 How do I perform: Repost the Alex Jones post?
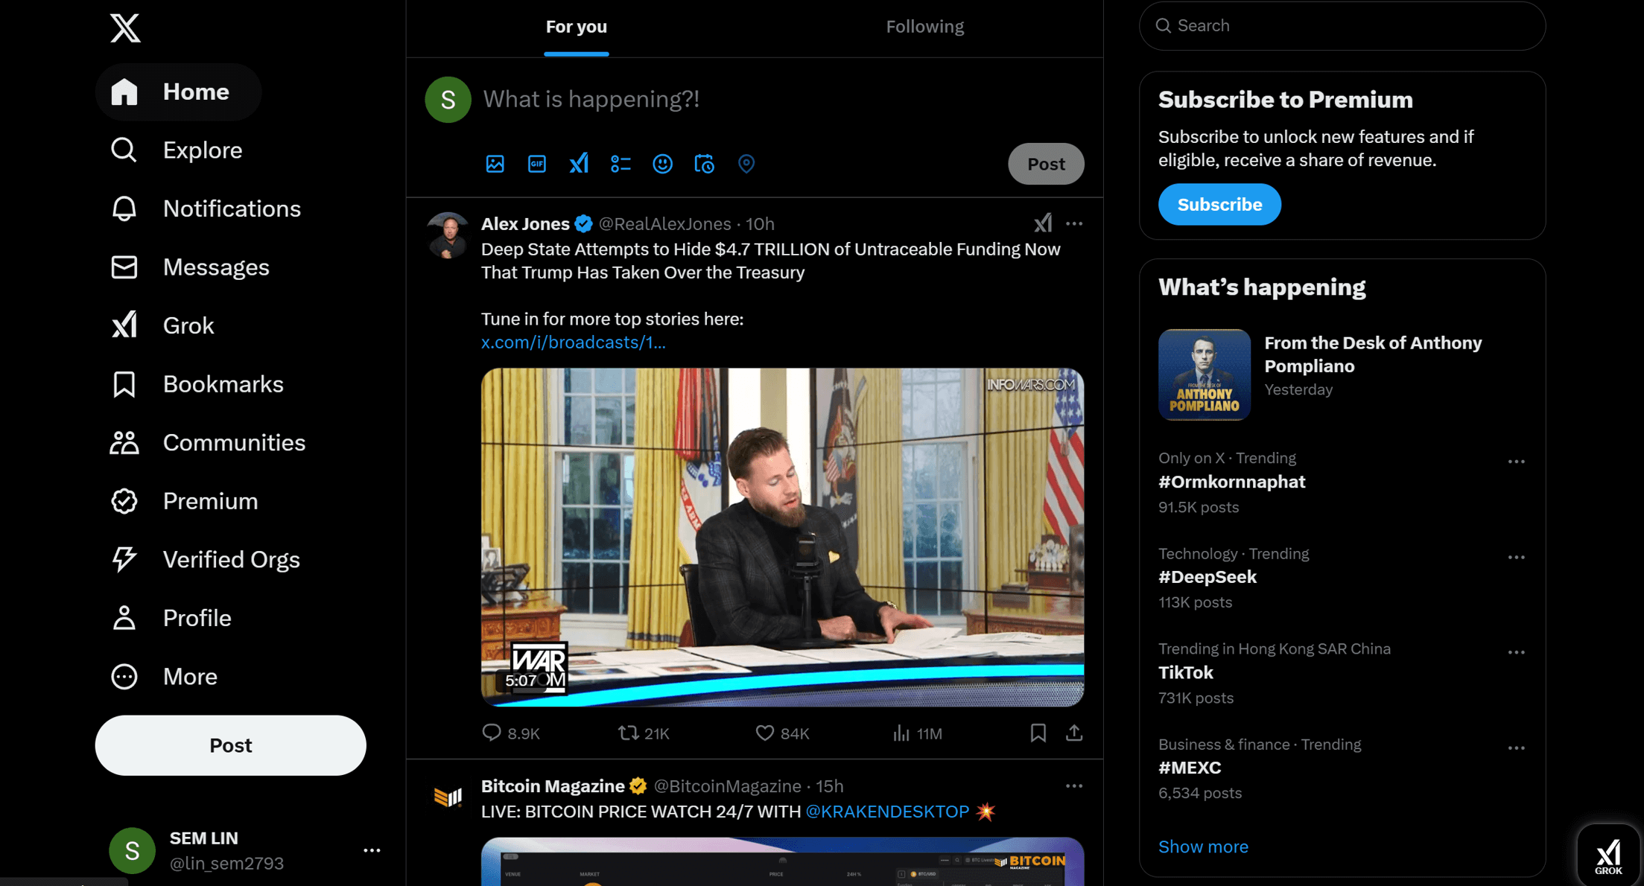(644, 733)
